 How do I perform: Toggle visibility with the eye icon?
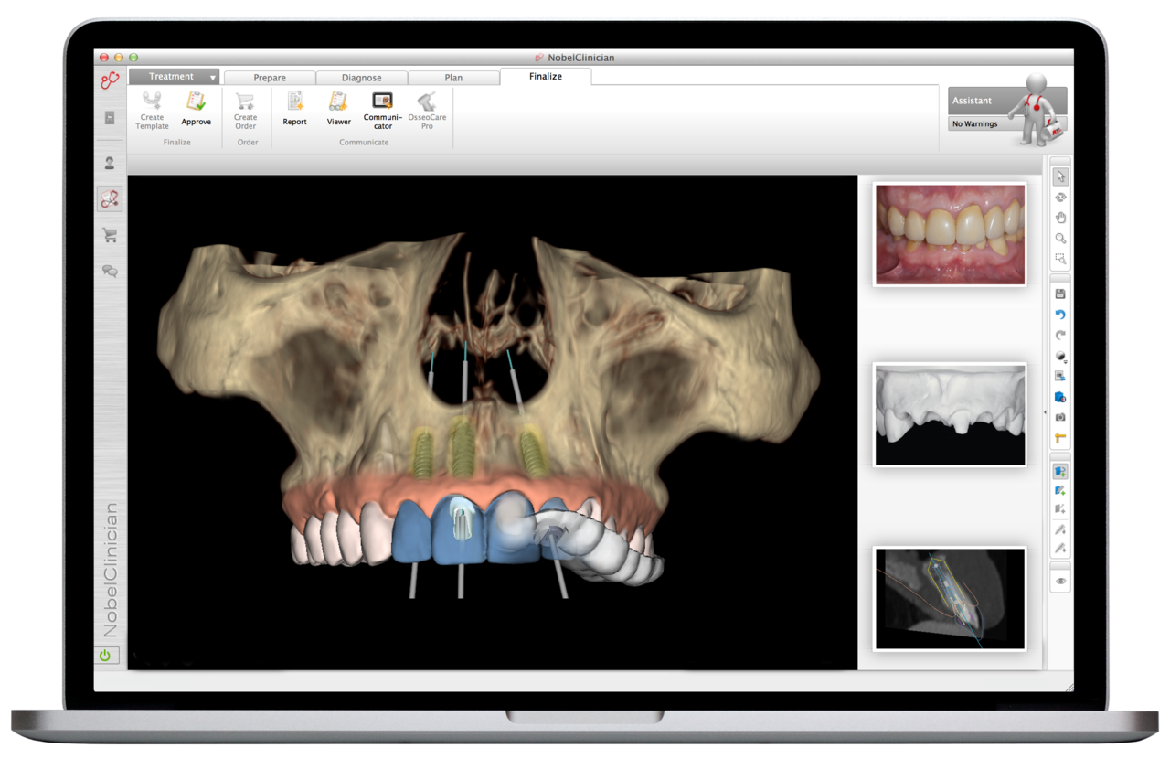(1060, 581)
